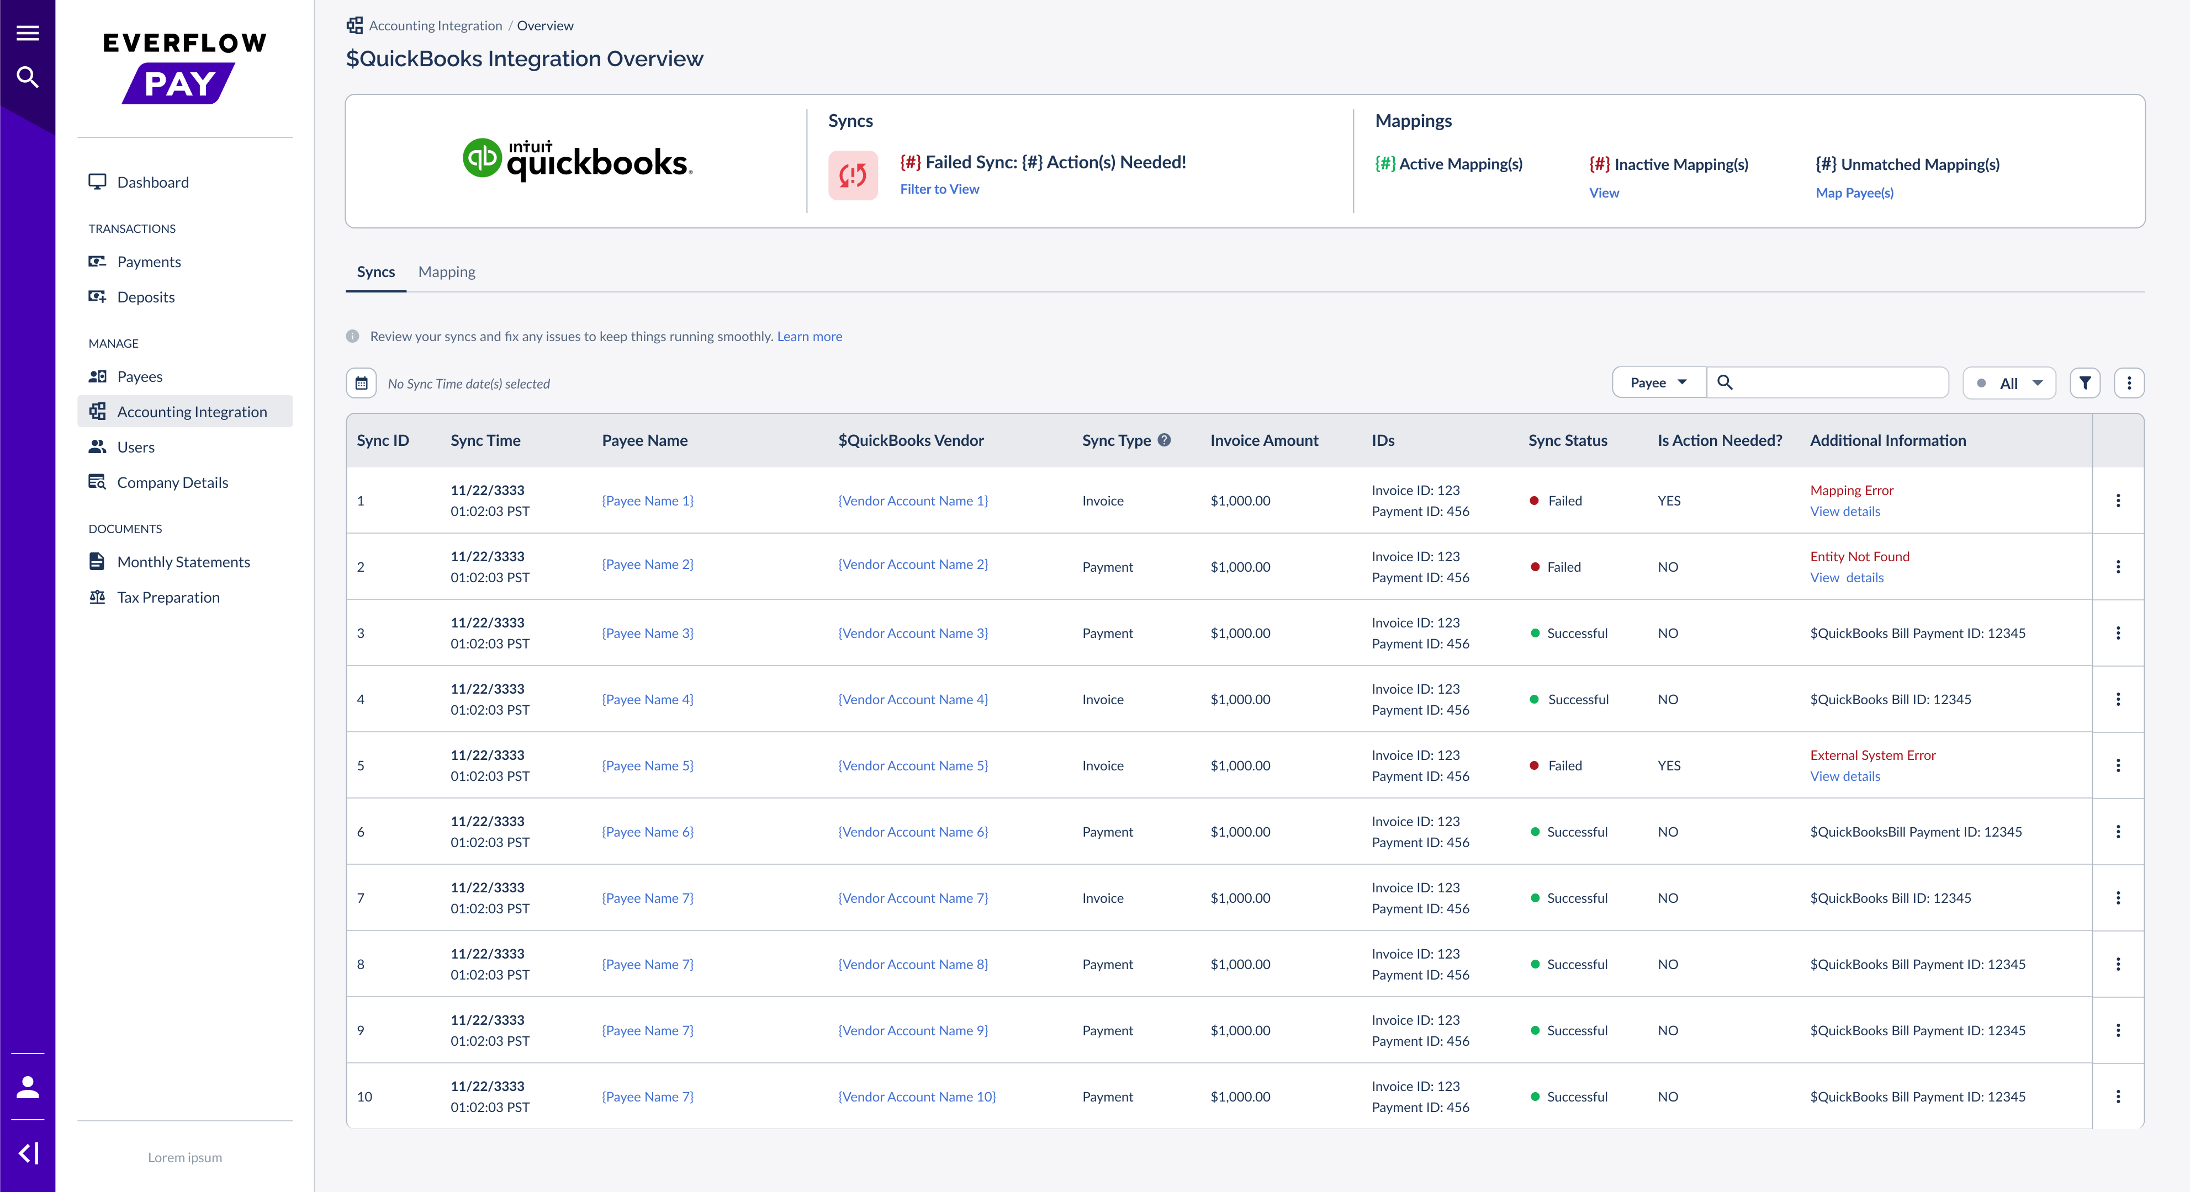The image size is (2190, 1192).
Task: Open the Learn more link
Action: (808, 336)
